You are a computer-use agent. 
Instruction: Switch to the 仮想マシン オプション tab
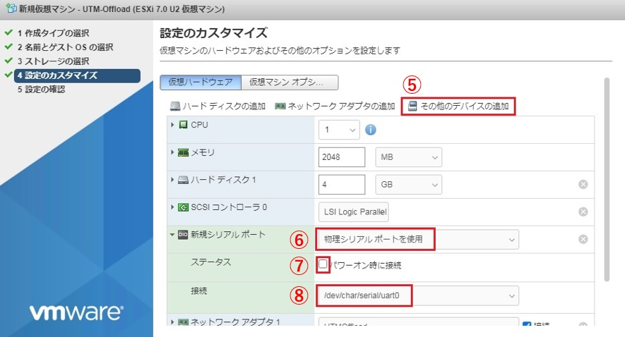(x=290, y=82)
